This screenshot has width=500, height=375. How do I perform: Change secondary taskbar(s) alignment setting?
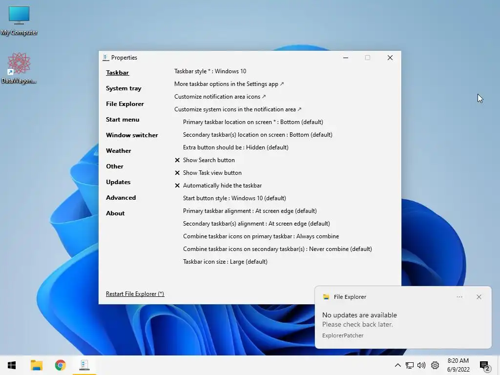[256, 224]
